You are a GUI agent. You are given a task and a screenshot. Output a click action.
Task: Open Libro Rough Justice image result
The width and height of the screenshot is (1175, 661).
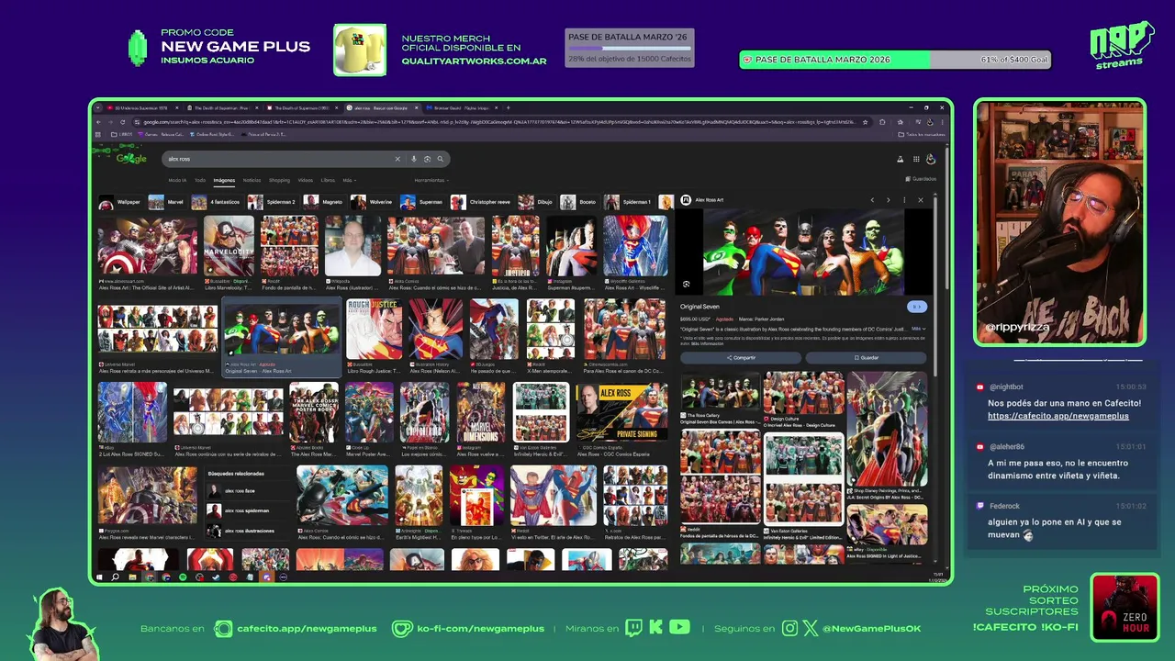coord(374,336)
